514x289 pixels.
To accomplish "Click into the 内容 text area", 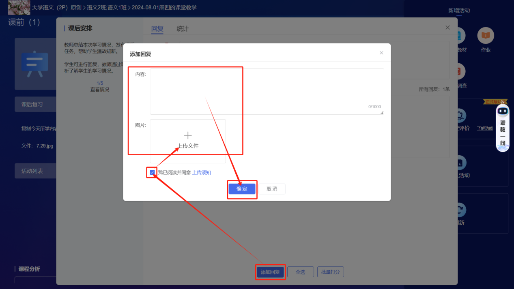I will (x=267, y=91).
